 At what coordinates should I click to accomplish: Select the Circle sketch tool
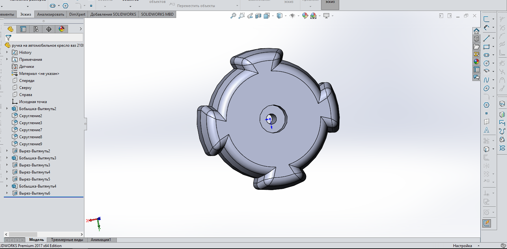[486, 63]
